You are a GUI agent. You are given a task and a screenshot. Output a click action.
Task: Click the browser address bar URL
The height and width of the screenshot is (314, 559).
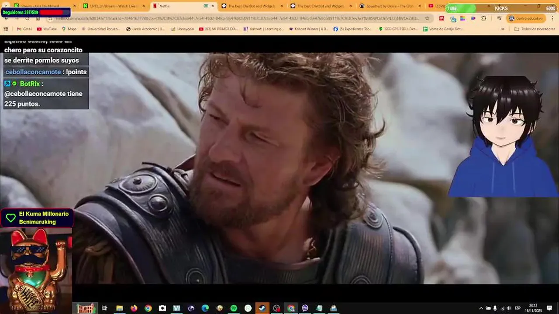[x=238, y=18]
